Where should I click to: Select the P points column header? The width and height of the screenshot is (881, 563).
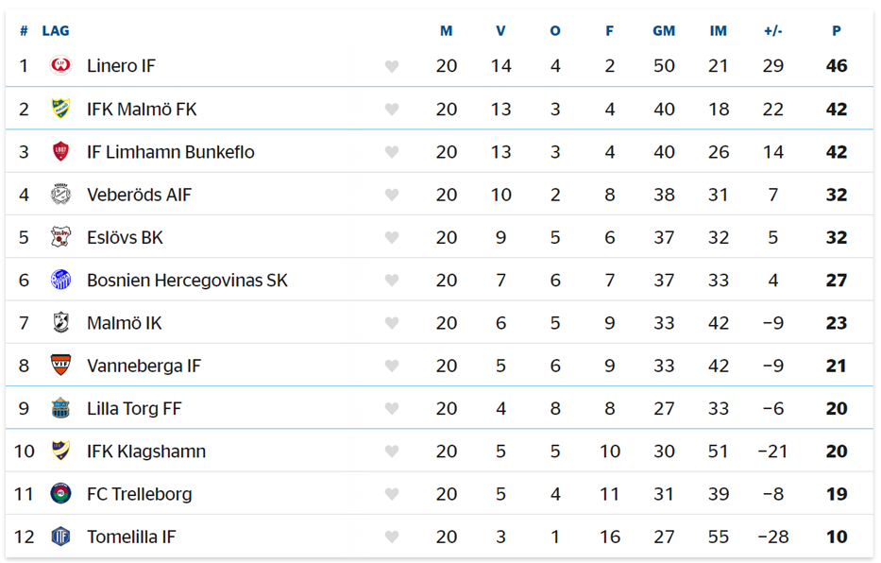point(837,31)
